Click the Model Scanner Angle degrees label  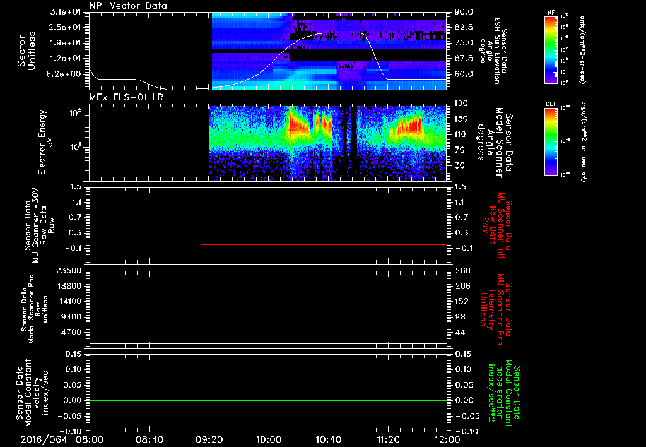495,142
